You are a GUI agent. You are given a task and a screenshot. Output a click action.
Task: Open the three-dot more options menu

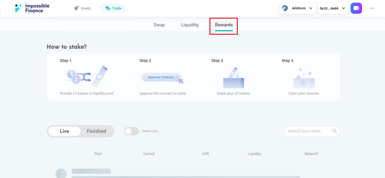pyautogui.click(x=372, y=8)
